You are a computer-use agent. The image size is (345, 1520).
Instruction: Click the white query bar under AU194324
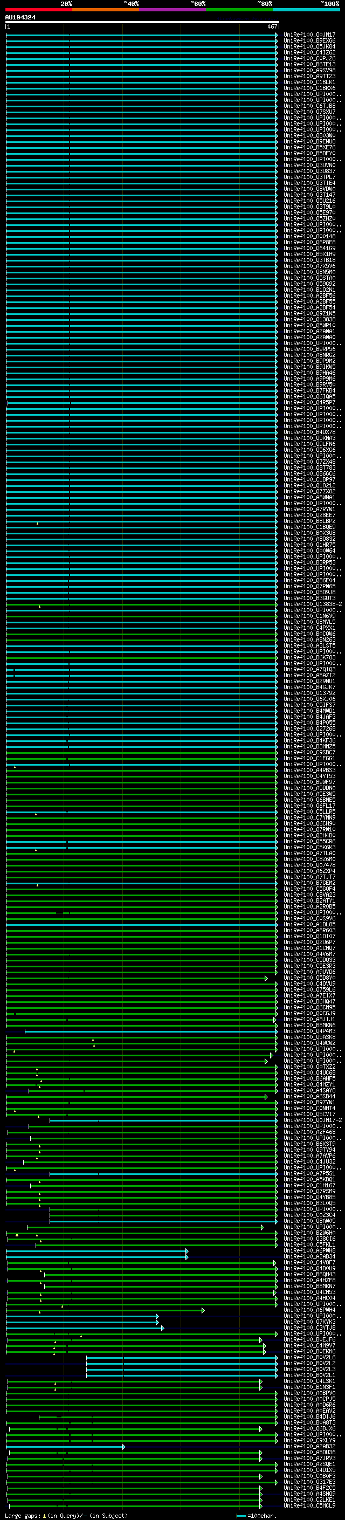[142, 23]
